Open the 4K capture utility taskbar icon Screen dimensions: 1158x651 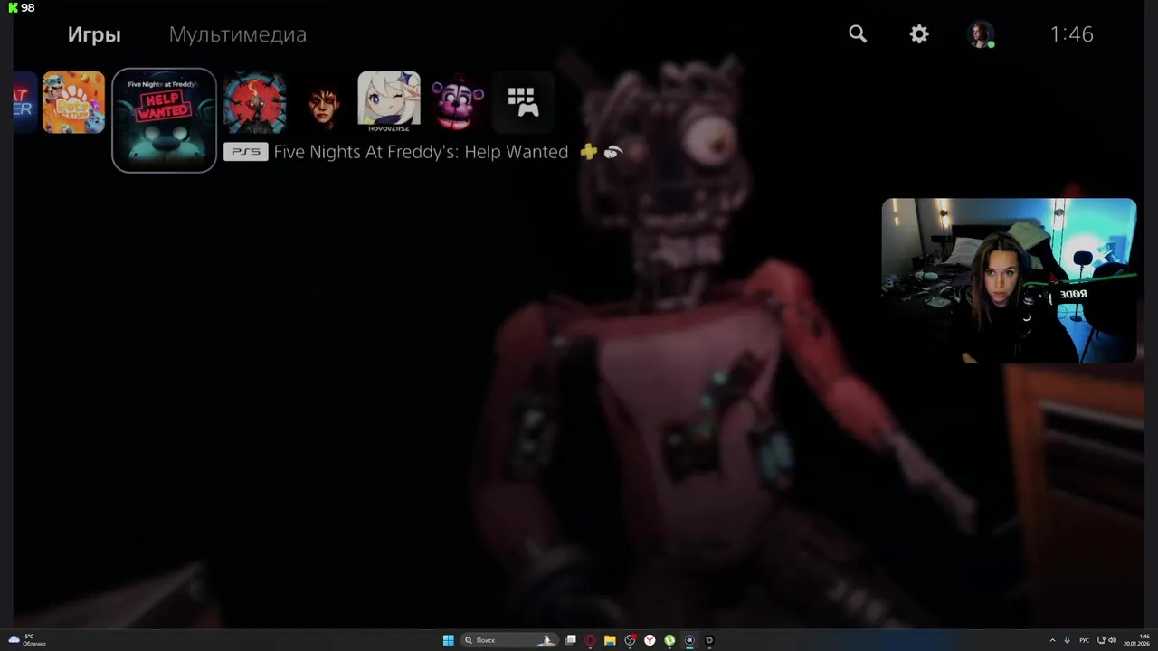point(689,640)
